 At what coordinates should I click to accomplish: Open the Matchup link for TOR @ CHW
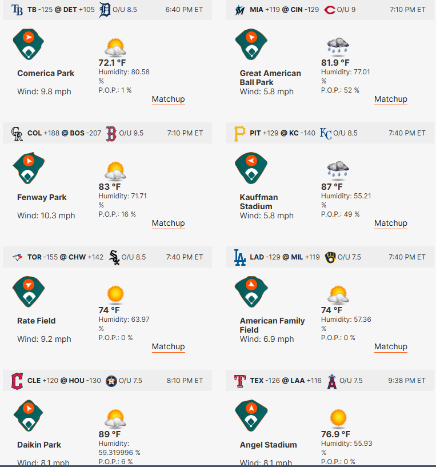[x=168, y=346]
